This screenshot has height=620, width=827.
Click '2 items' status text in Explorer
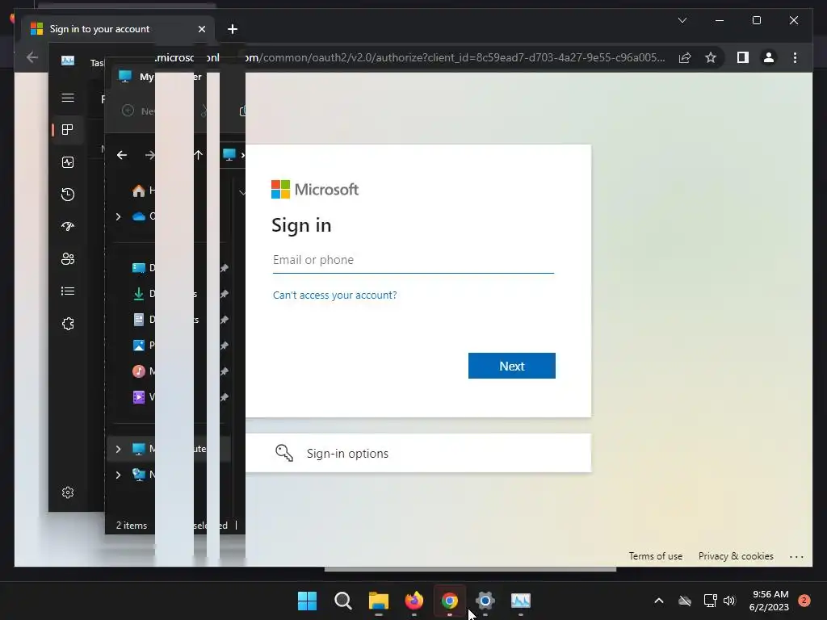(x=132, y=526)
